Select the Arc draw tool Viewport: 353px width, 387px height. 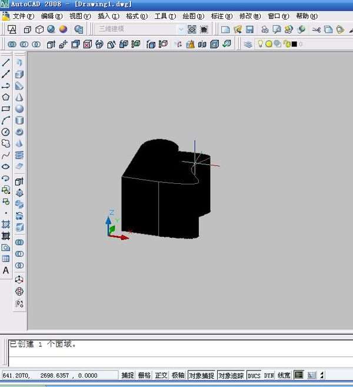point(6,120)
